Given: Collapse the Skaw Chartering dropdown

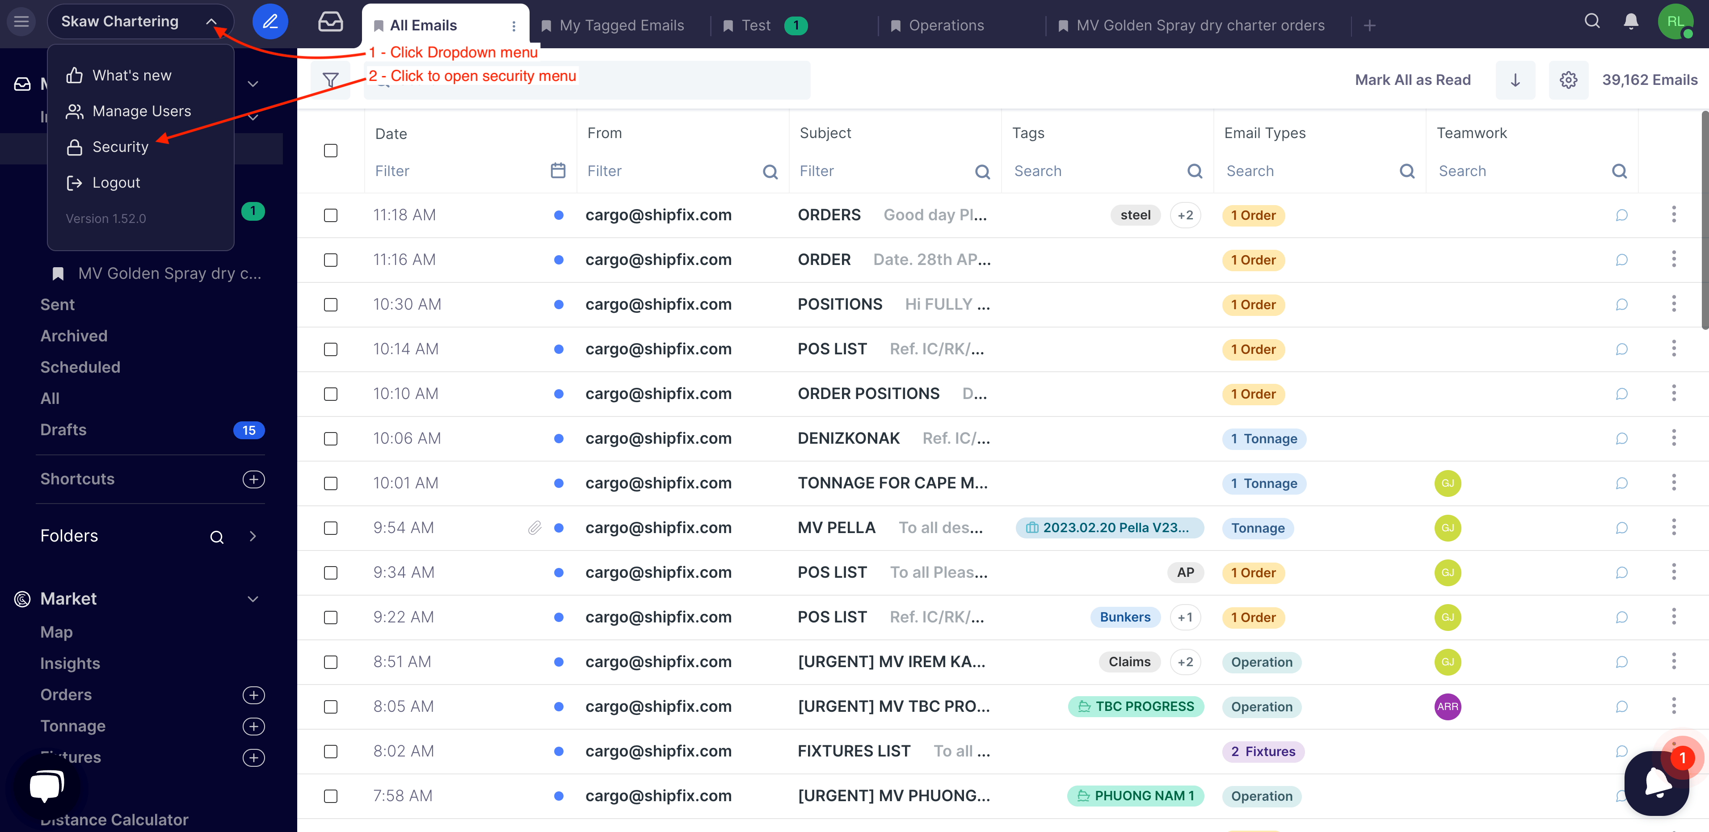Looking at the screenshot, I should [x=211, y=22].
